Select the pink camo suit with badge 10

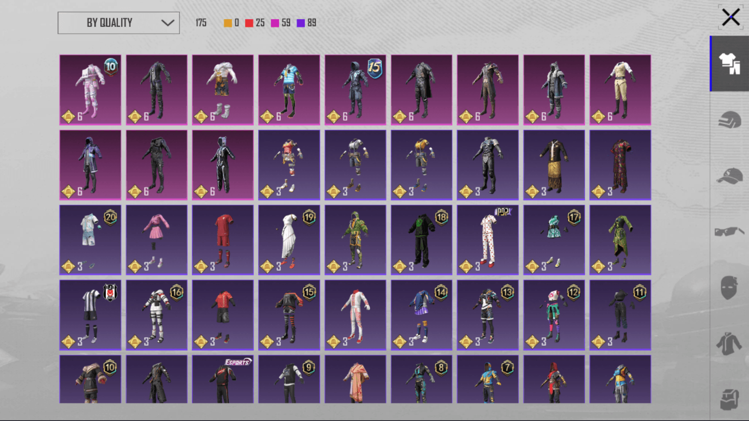pos(90,90)
